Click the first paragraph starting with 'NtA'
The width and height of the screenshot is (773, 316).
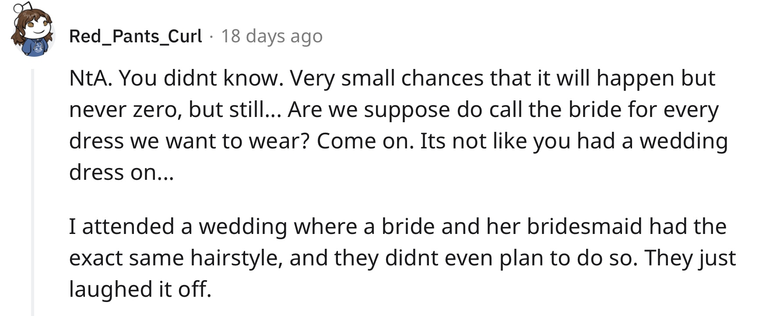pyautogui.click(x=398, y=125)
